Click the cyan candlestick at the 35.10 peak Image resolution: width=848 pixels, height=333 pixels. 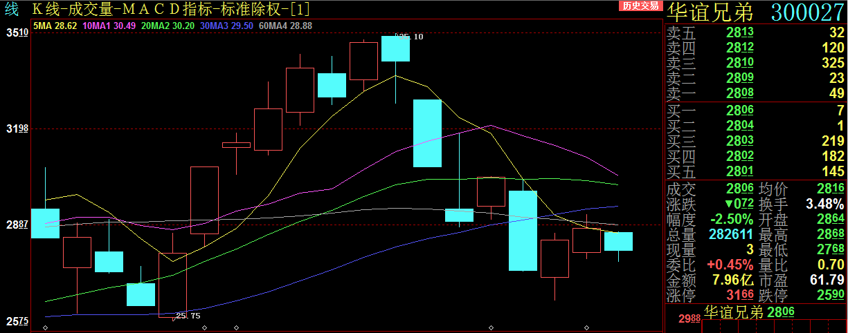[396, 48]
